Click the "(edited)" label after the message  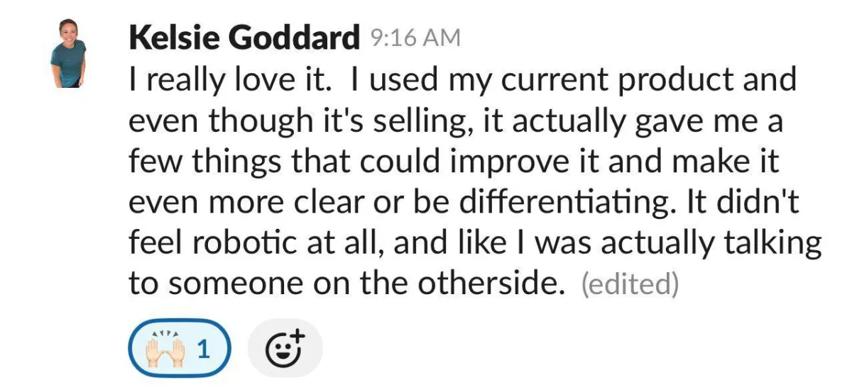[x=630, y=284]
